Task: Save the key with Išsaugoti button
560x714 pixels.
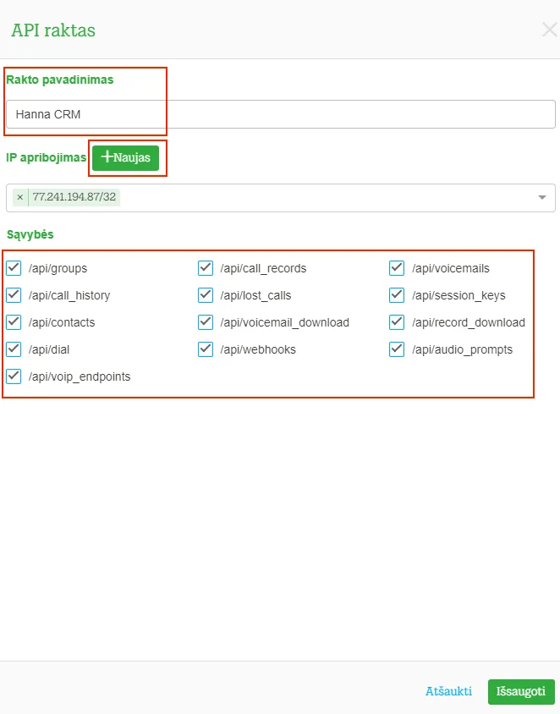Action: click(x=521, y=692)
